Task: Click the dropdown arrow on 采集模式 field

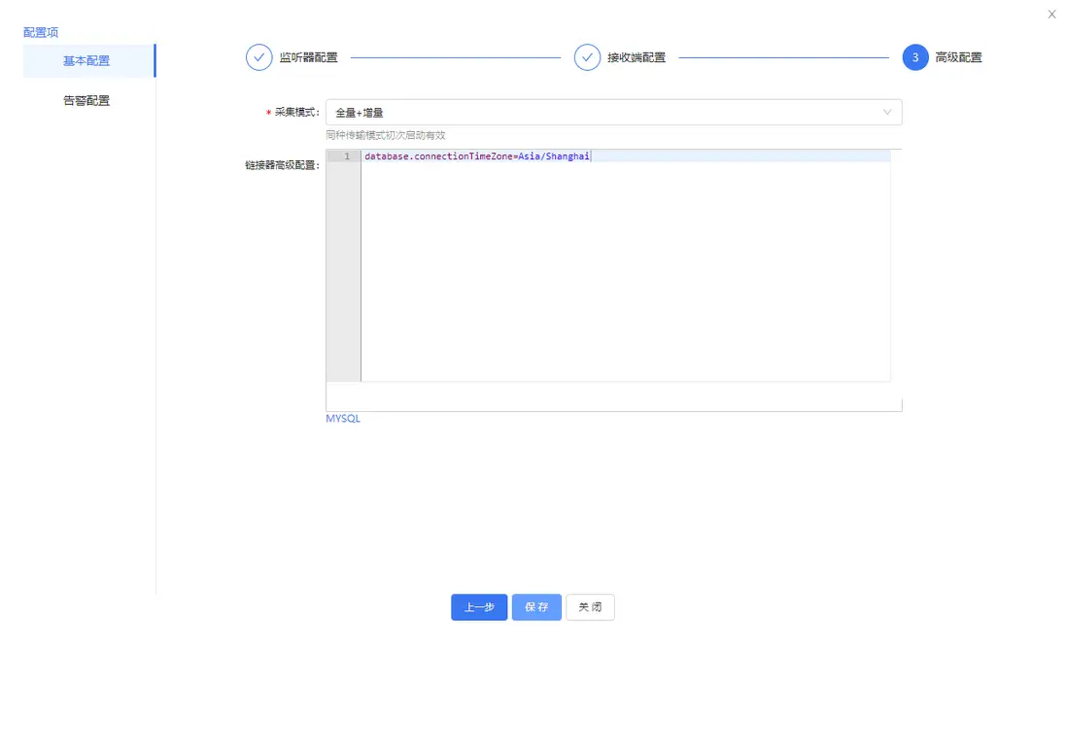Action: (886, 112)
